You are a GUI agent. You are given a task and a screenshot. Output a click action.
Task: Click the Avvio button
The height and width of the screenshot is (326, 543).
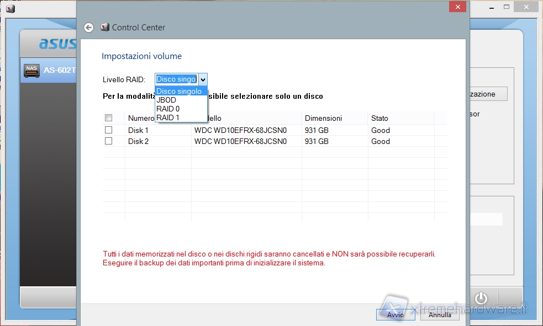396,315
